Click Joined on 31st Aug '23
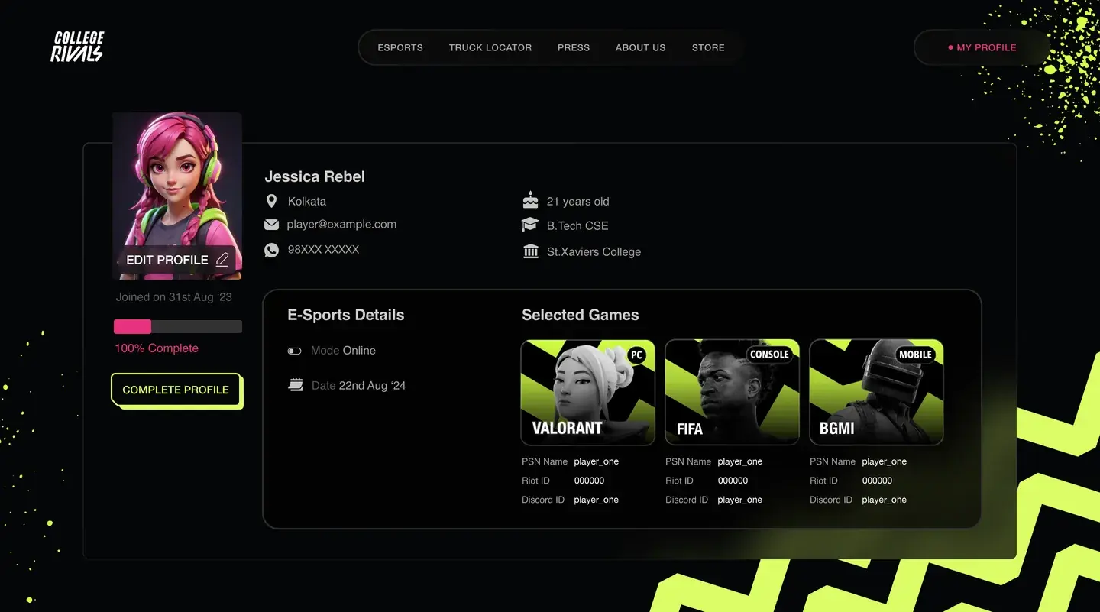The width and height of the screenshot is (1100, 612). point(174,297)
